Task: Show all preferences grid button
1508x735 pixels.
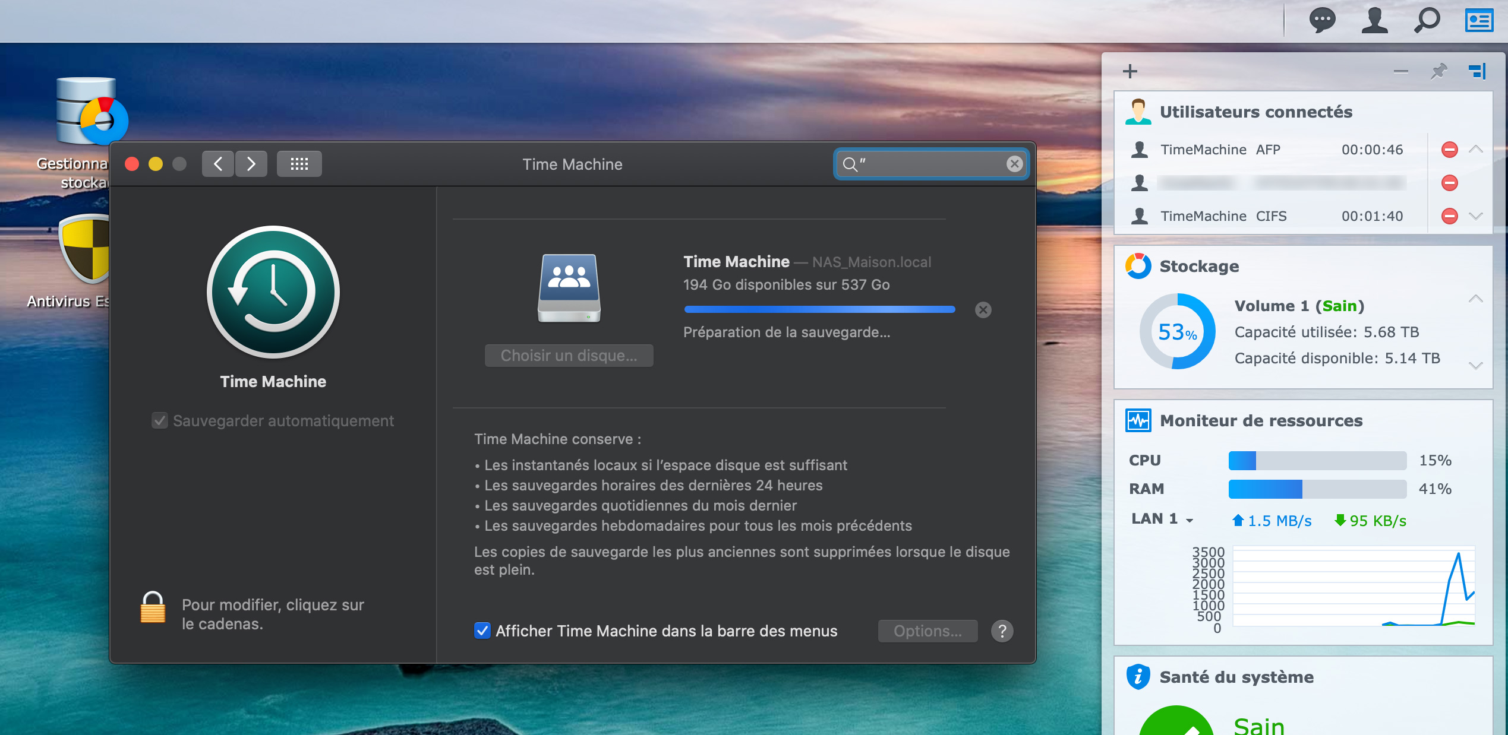Action: click(x=299, y=164)
